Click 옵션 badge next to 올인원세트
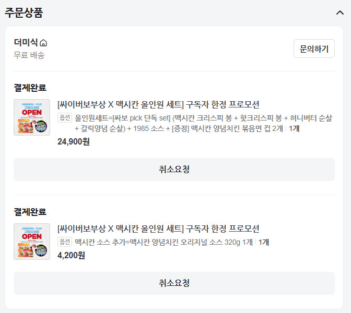 click(x=64, y=117)
